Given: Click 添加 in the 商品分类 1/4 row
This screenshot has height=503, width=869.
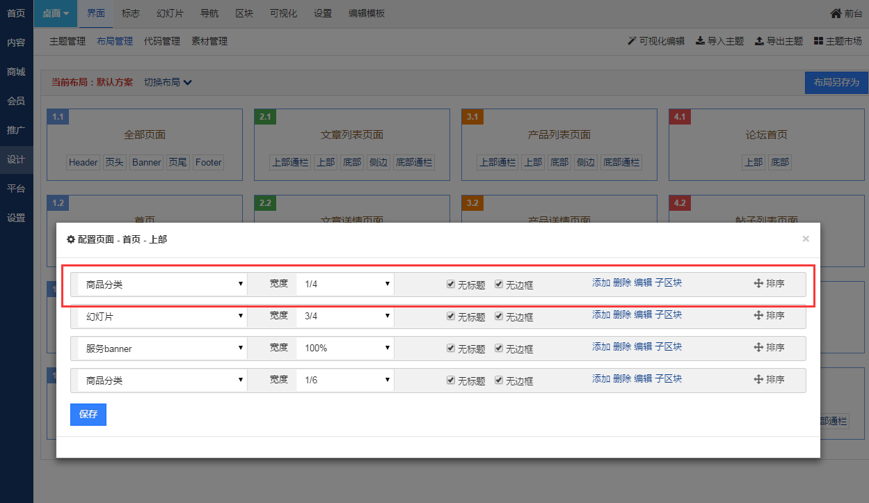Looking at the screenshot, I should coord(601,282).
